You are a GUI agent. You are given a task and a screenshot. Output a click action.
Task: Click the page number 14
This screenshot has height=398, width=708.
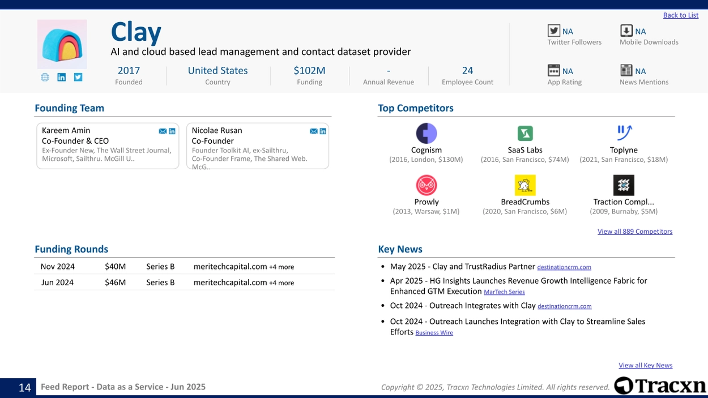[x=24, y=387]
